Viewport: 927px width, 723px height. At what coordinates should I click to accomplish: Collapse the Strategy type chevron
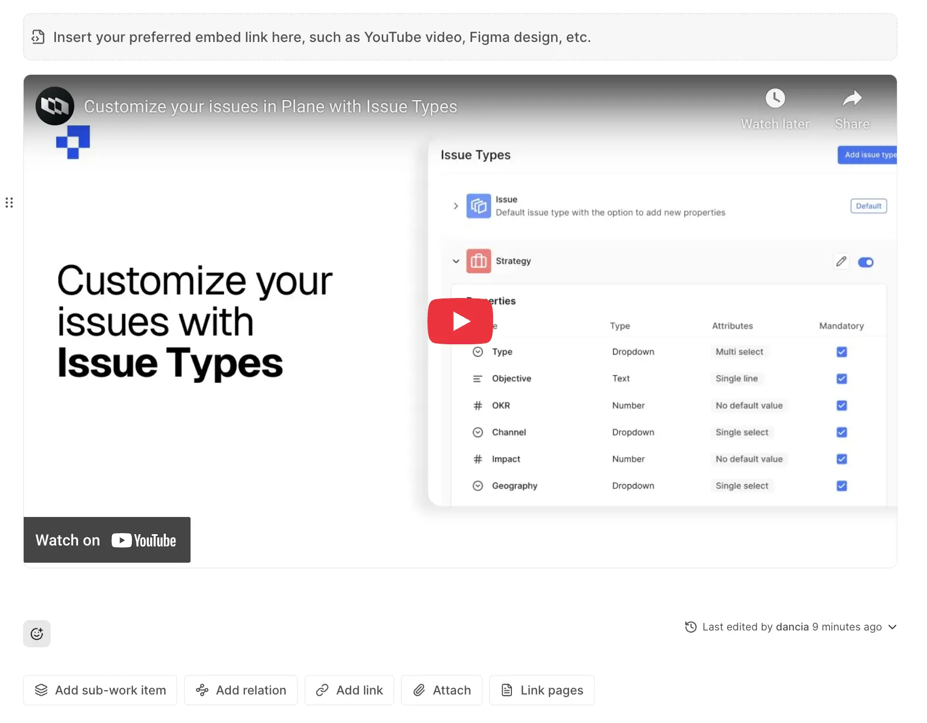tap(456, 261)
